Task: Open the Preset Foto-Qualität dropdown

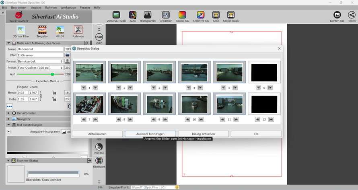Action: point(40,67)
